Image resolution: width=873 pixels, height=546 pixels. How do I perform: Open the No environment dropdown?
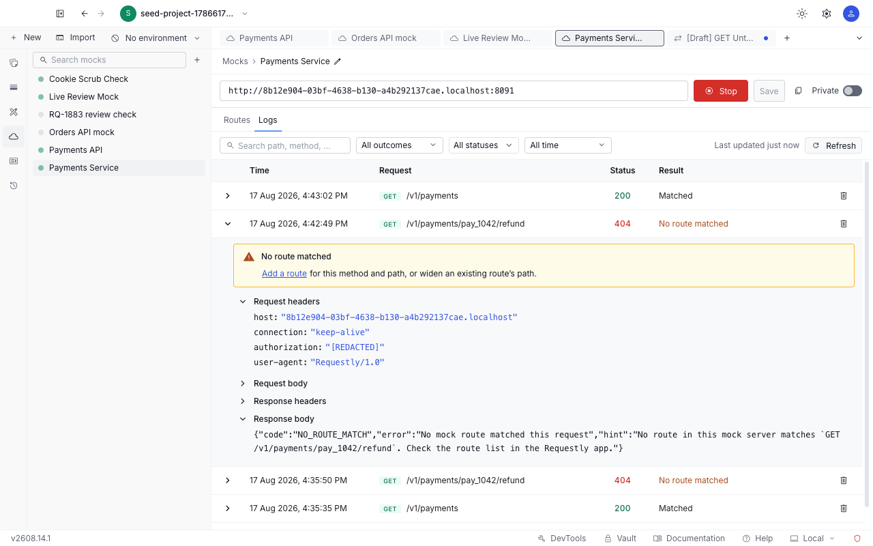[156, 38]
